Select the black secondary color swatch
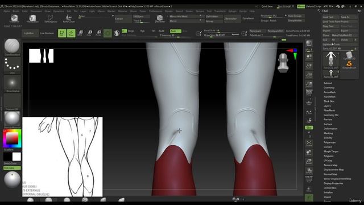 point(7,157)
